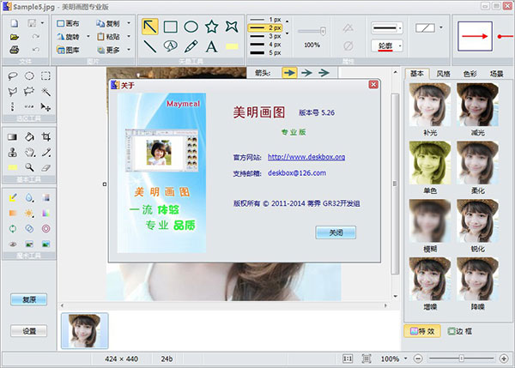Open the zoom percentage dropdown in status bar
The image size is (515, 368).
405,359
